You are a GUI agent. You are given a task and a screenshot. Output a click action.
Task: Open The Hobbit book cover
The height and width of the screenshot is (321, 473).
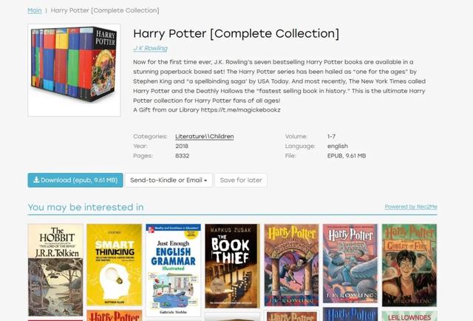(55, 270)
